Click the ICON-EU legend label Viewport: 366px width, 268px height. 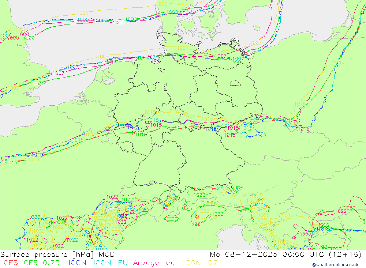(111, 263)
